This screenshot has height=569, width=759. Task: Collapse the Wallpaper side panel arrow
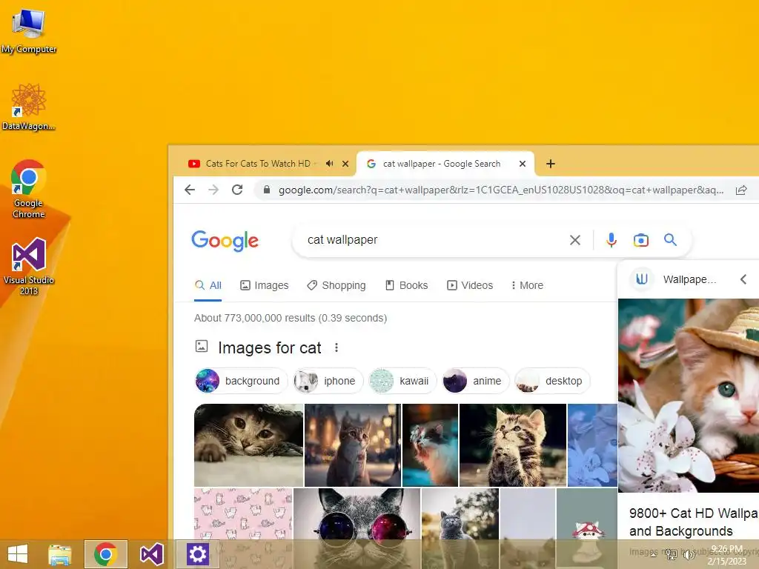point(743,279)
